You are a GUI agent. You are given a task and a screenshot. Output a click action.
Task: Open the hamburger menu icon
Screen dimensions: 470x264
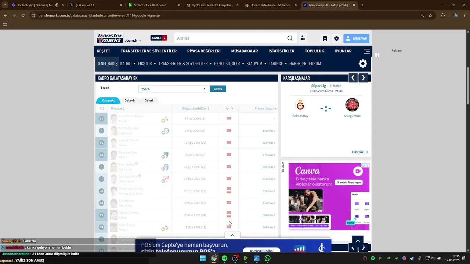[x=367, y=51]
